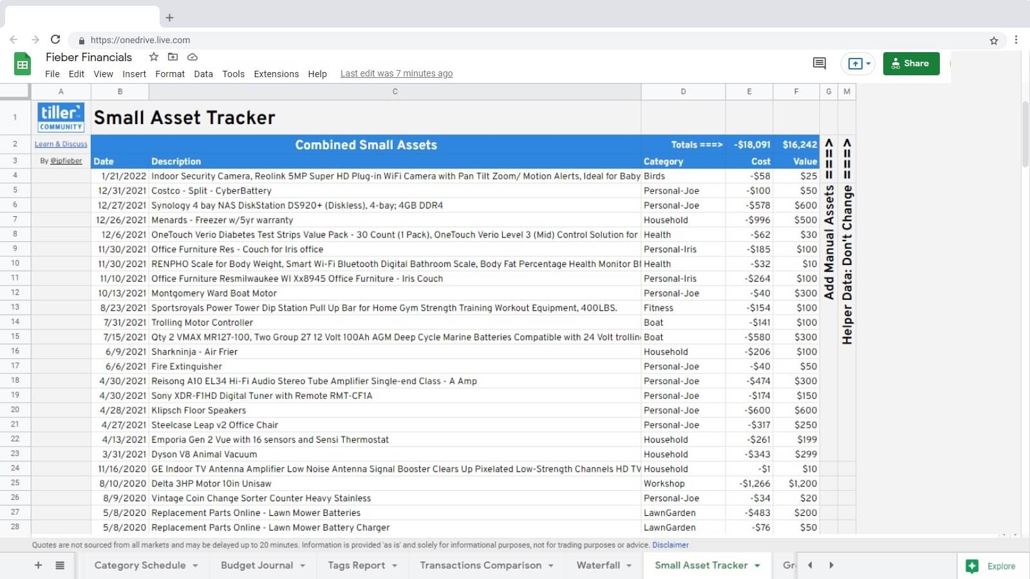The width and height of the screenshot is (1030, 579).
Task: Click the 10/13/2021 date cell
Action: 120,293
